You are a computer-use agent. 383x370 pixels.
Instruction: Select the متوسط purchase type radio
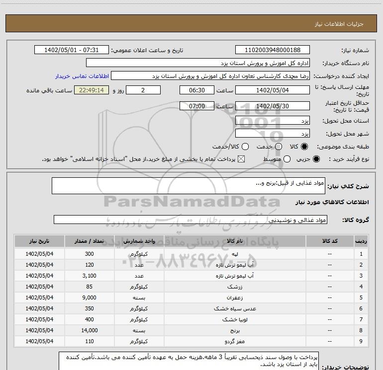[287, 159]
